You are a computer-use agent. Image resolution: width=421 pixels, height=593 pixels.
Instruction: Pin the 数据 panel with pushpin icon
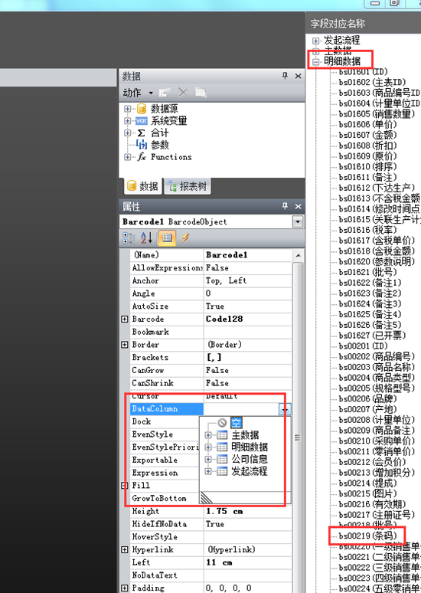286,76
